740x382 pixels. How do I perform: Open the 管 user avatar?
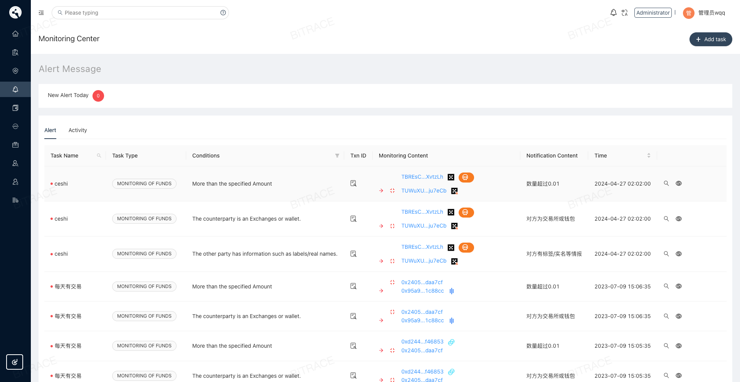688,13
